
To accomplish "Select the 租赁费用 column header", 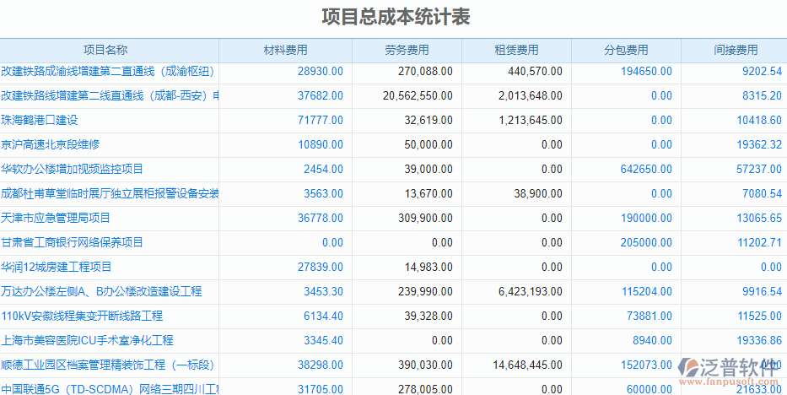I will point(516,51).
